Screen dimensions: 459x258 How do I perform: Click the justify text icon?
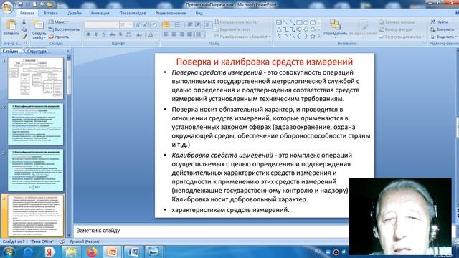tap(189, 34)
